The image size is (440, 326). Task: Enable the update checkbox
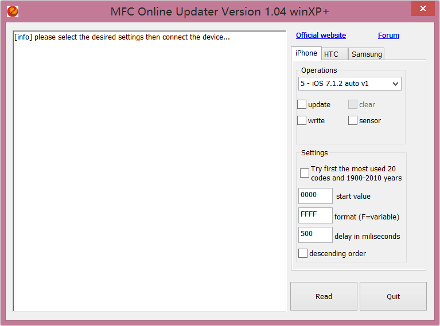click(x=302, y=104)
